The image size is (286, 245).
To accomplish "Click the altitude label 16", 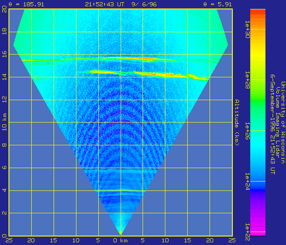I will (x=4, y=54).
